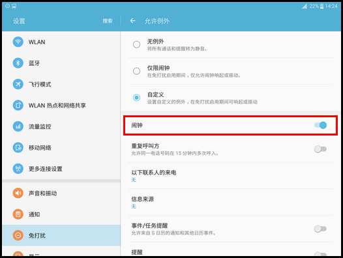Open 声音和振动 label
The width and height of the screenshot is (343, 258).
click(x=42, y=193)
